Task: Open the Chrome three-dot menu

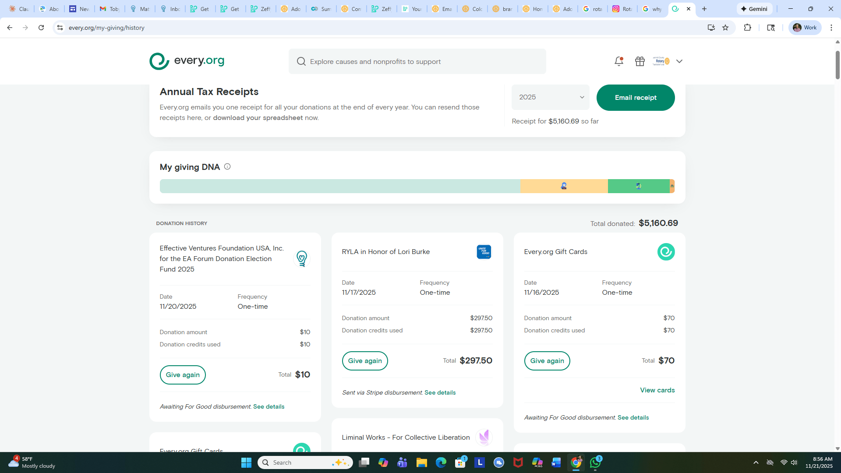Action: tap(831, 28)
